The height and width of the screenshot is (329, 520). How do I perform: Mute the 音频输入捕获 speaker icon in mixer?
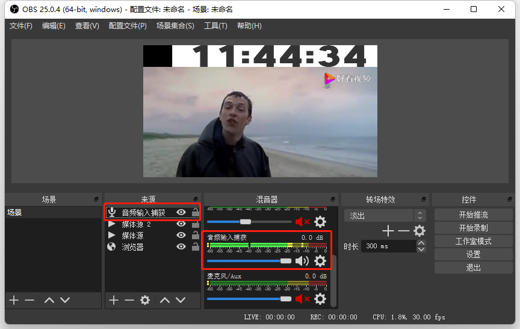pos(302,261)
